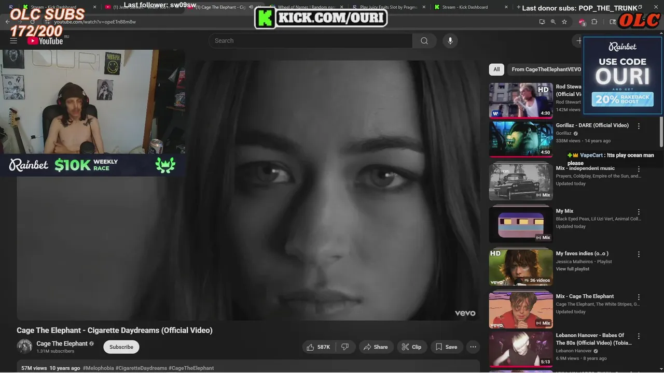Focus the YouTube search field
The image size is (664, 373).
pyautogui.click(x=311, y=41)
